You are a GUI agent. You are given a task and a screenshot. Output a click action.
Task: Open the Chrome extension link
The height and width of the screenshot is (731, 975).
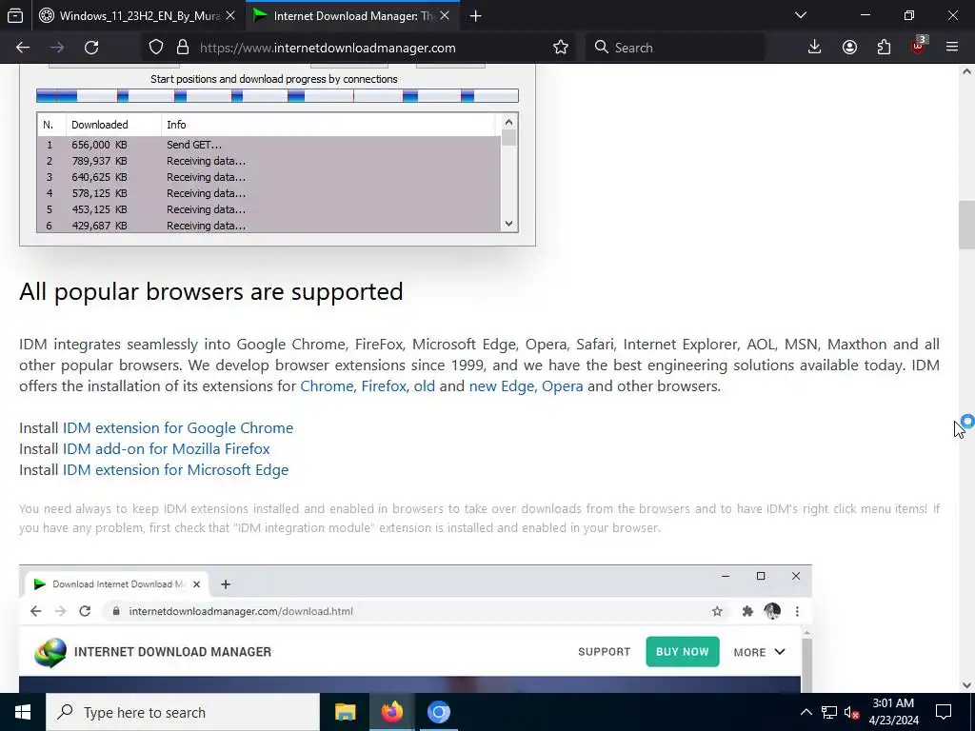click(x=327, y=386)
